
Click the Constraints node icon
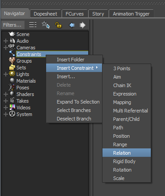pos(12,54)
